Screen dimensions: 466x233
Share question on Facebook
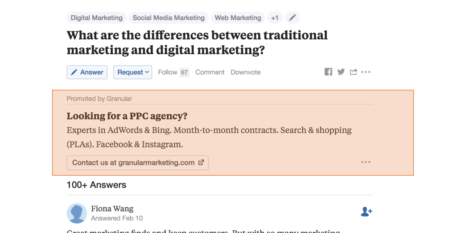click(x=328, y=72)
